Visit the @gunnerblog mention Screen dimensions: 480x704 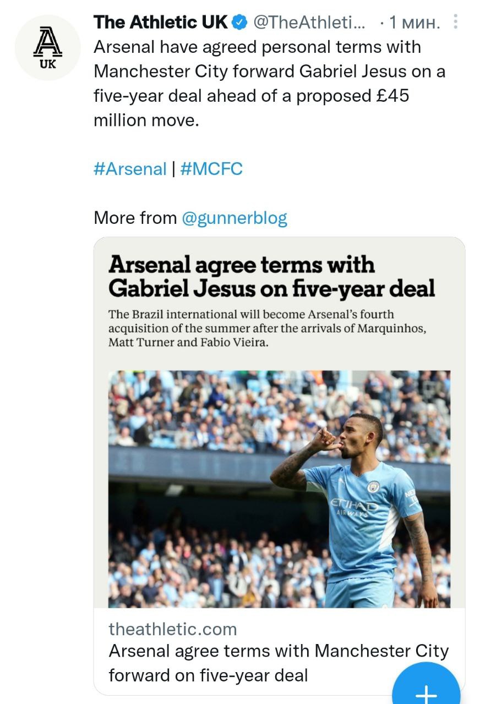pyautogui.click(x=234, y=218)
